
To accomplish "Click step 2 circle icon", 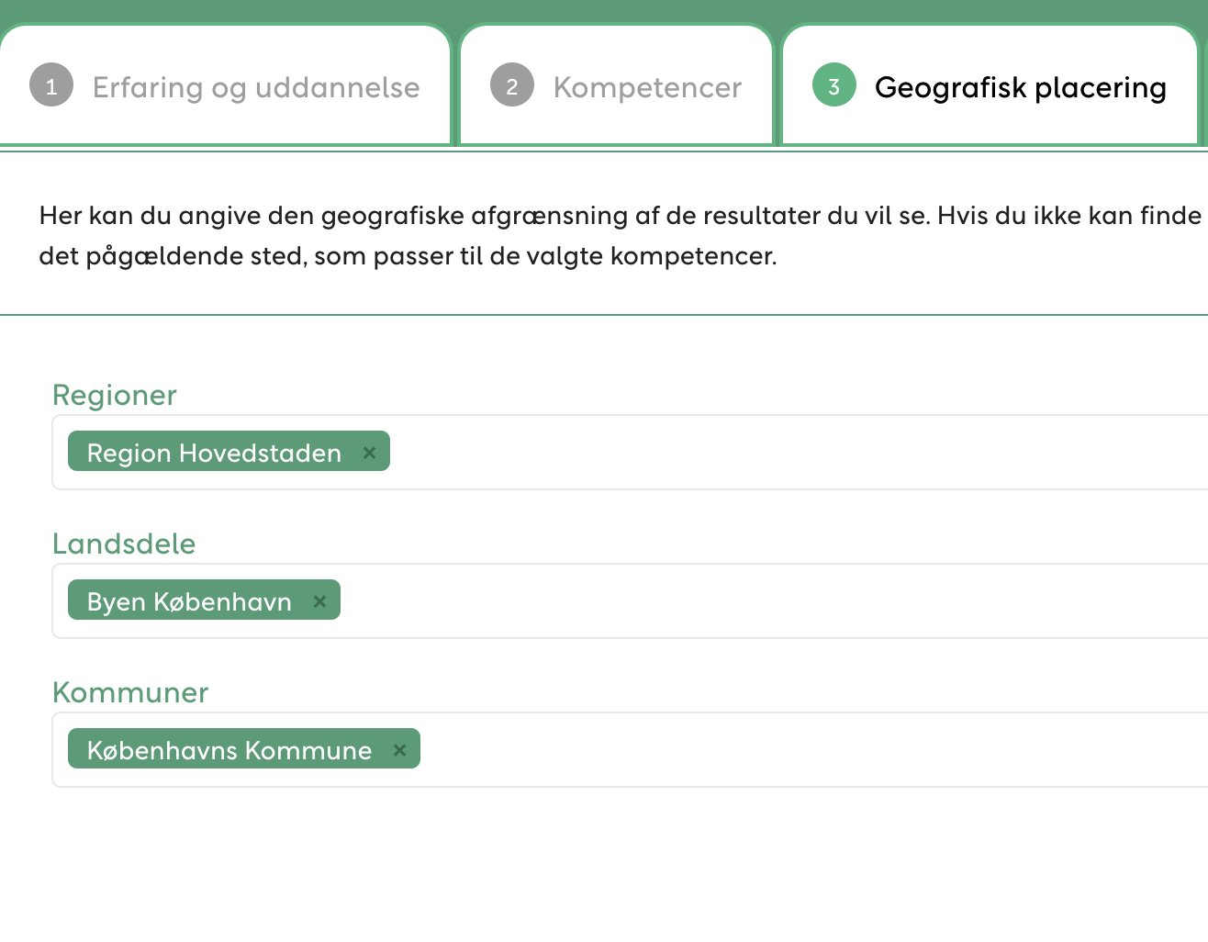I will [x=512, y=86].
